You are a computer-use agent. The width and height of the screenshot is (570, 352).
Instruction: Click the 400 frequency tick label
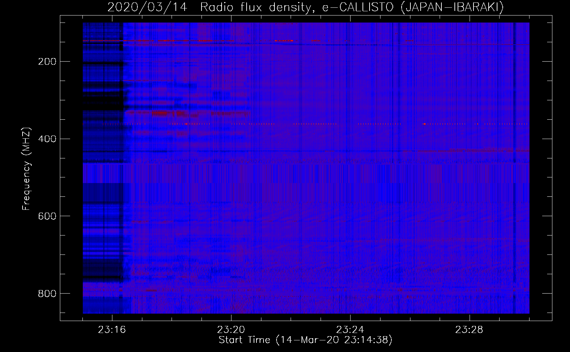tap(47, 139)
